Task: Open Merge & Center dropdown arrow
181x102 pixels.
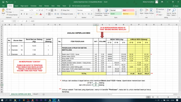Action: coord(74,14)
